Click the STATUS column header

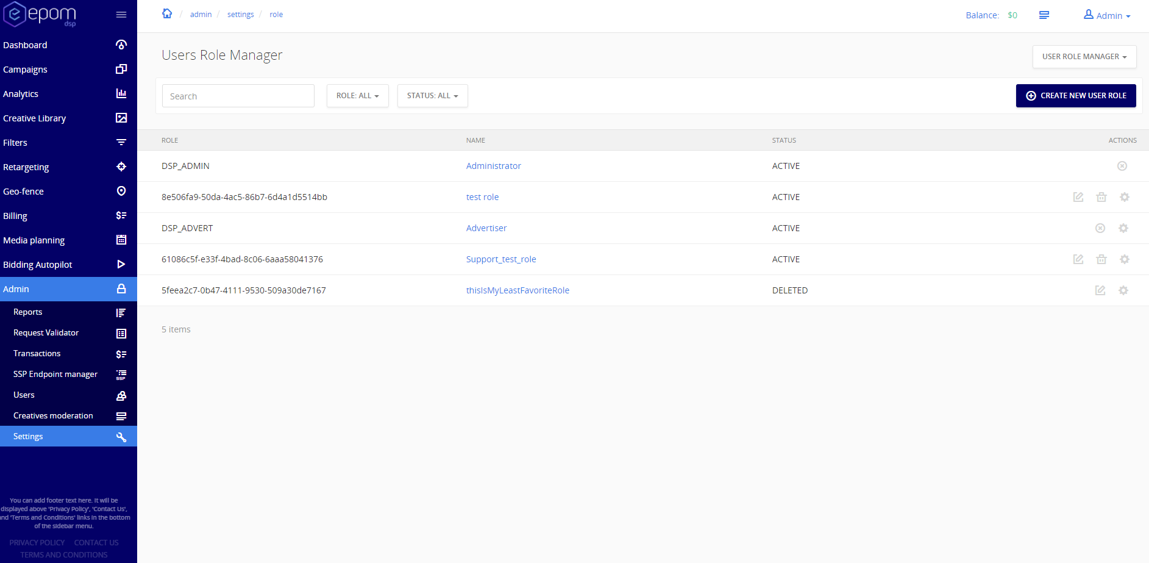pyautogui.click(x=784, y=140)
